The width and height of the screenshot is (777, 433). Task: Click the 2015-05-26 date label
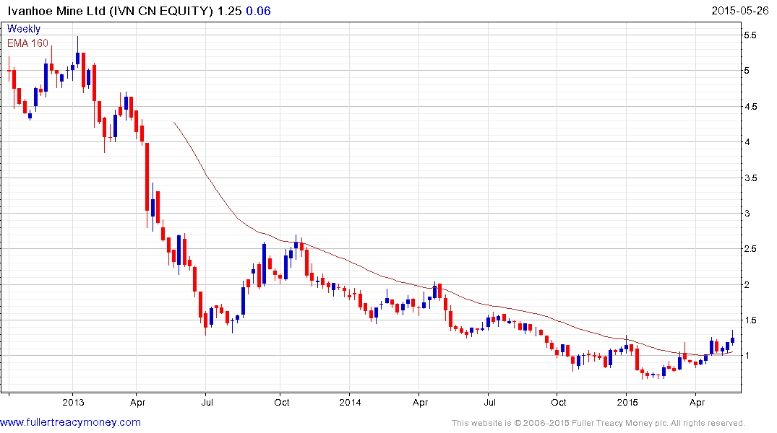[x=740, y=11]
